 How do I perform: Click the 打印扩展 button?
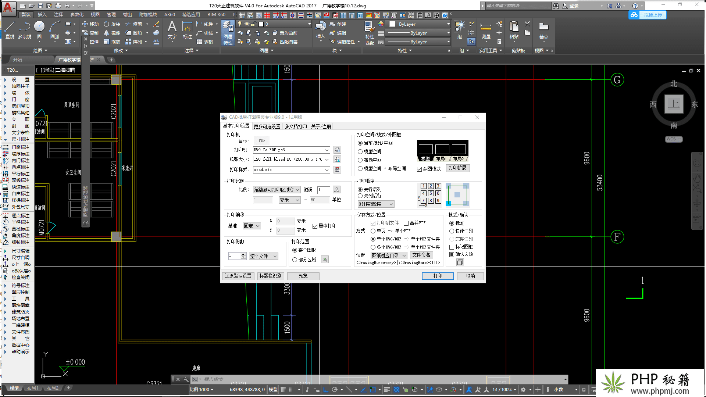pos(457,168)
